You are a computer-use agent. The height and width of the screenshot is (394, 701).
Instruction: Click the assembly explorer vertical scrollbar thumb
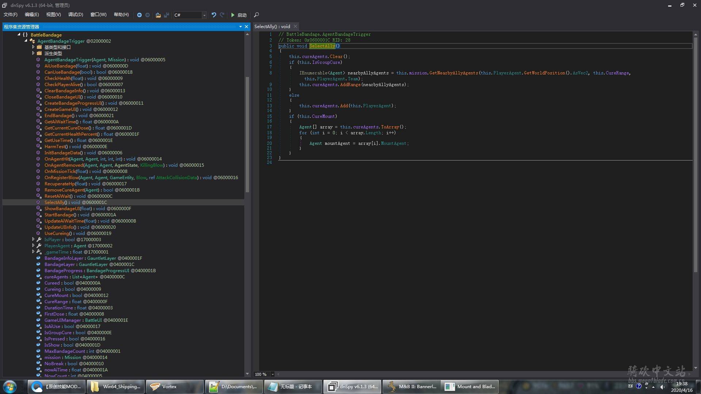tap(247, 134)
